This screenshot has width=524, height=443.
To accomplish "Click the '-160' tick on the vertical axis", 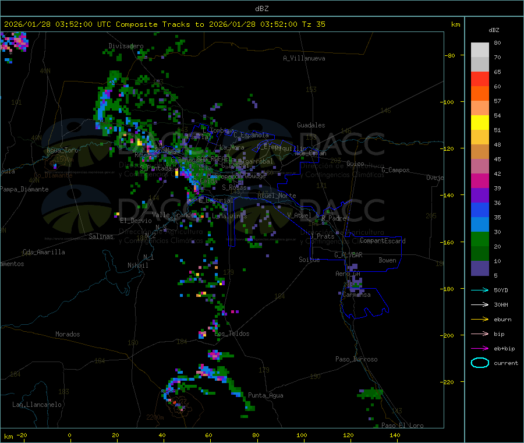I will 448,242.
